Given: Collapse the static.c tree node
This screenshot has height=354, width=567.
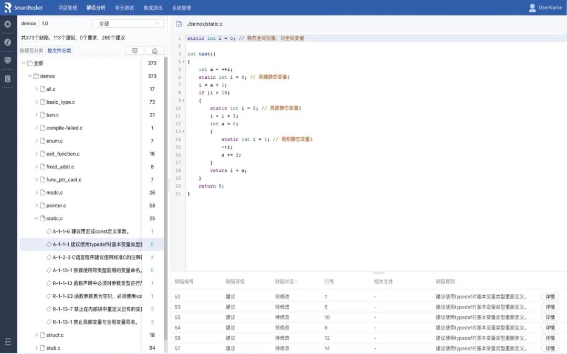Looking at the screenshot, I should click(x=36, y=218).
